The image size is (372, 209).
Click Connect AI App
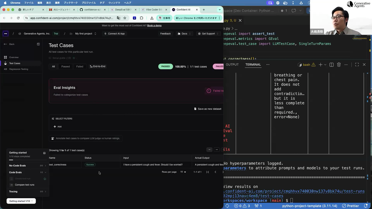tap(114, 34)
